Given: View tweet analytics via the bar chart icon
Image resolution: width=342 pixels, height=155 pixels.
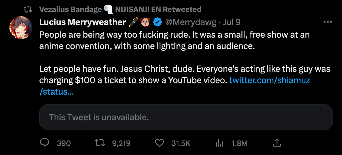Looking at the screenshot, I should (219, 143).
